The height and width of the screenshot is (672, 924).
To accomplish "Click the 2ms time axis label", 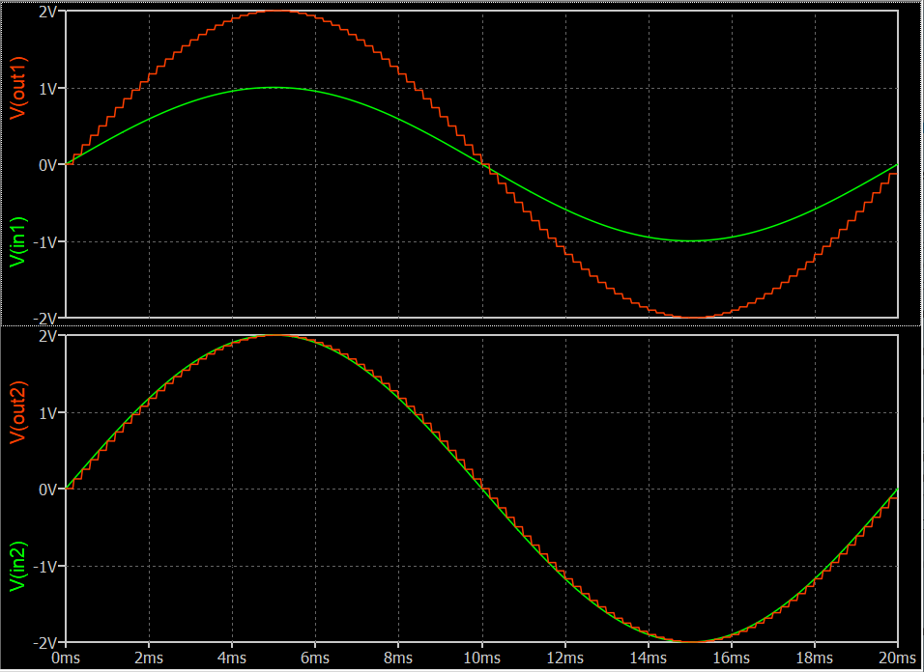I will pyautogui.click(x=149, y=658).
